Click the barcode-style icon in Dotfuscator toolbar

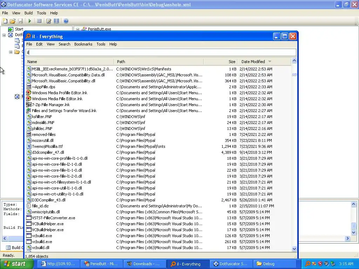[x=56, y=21]
